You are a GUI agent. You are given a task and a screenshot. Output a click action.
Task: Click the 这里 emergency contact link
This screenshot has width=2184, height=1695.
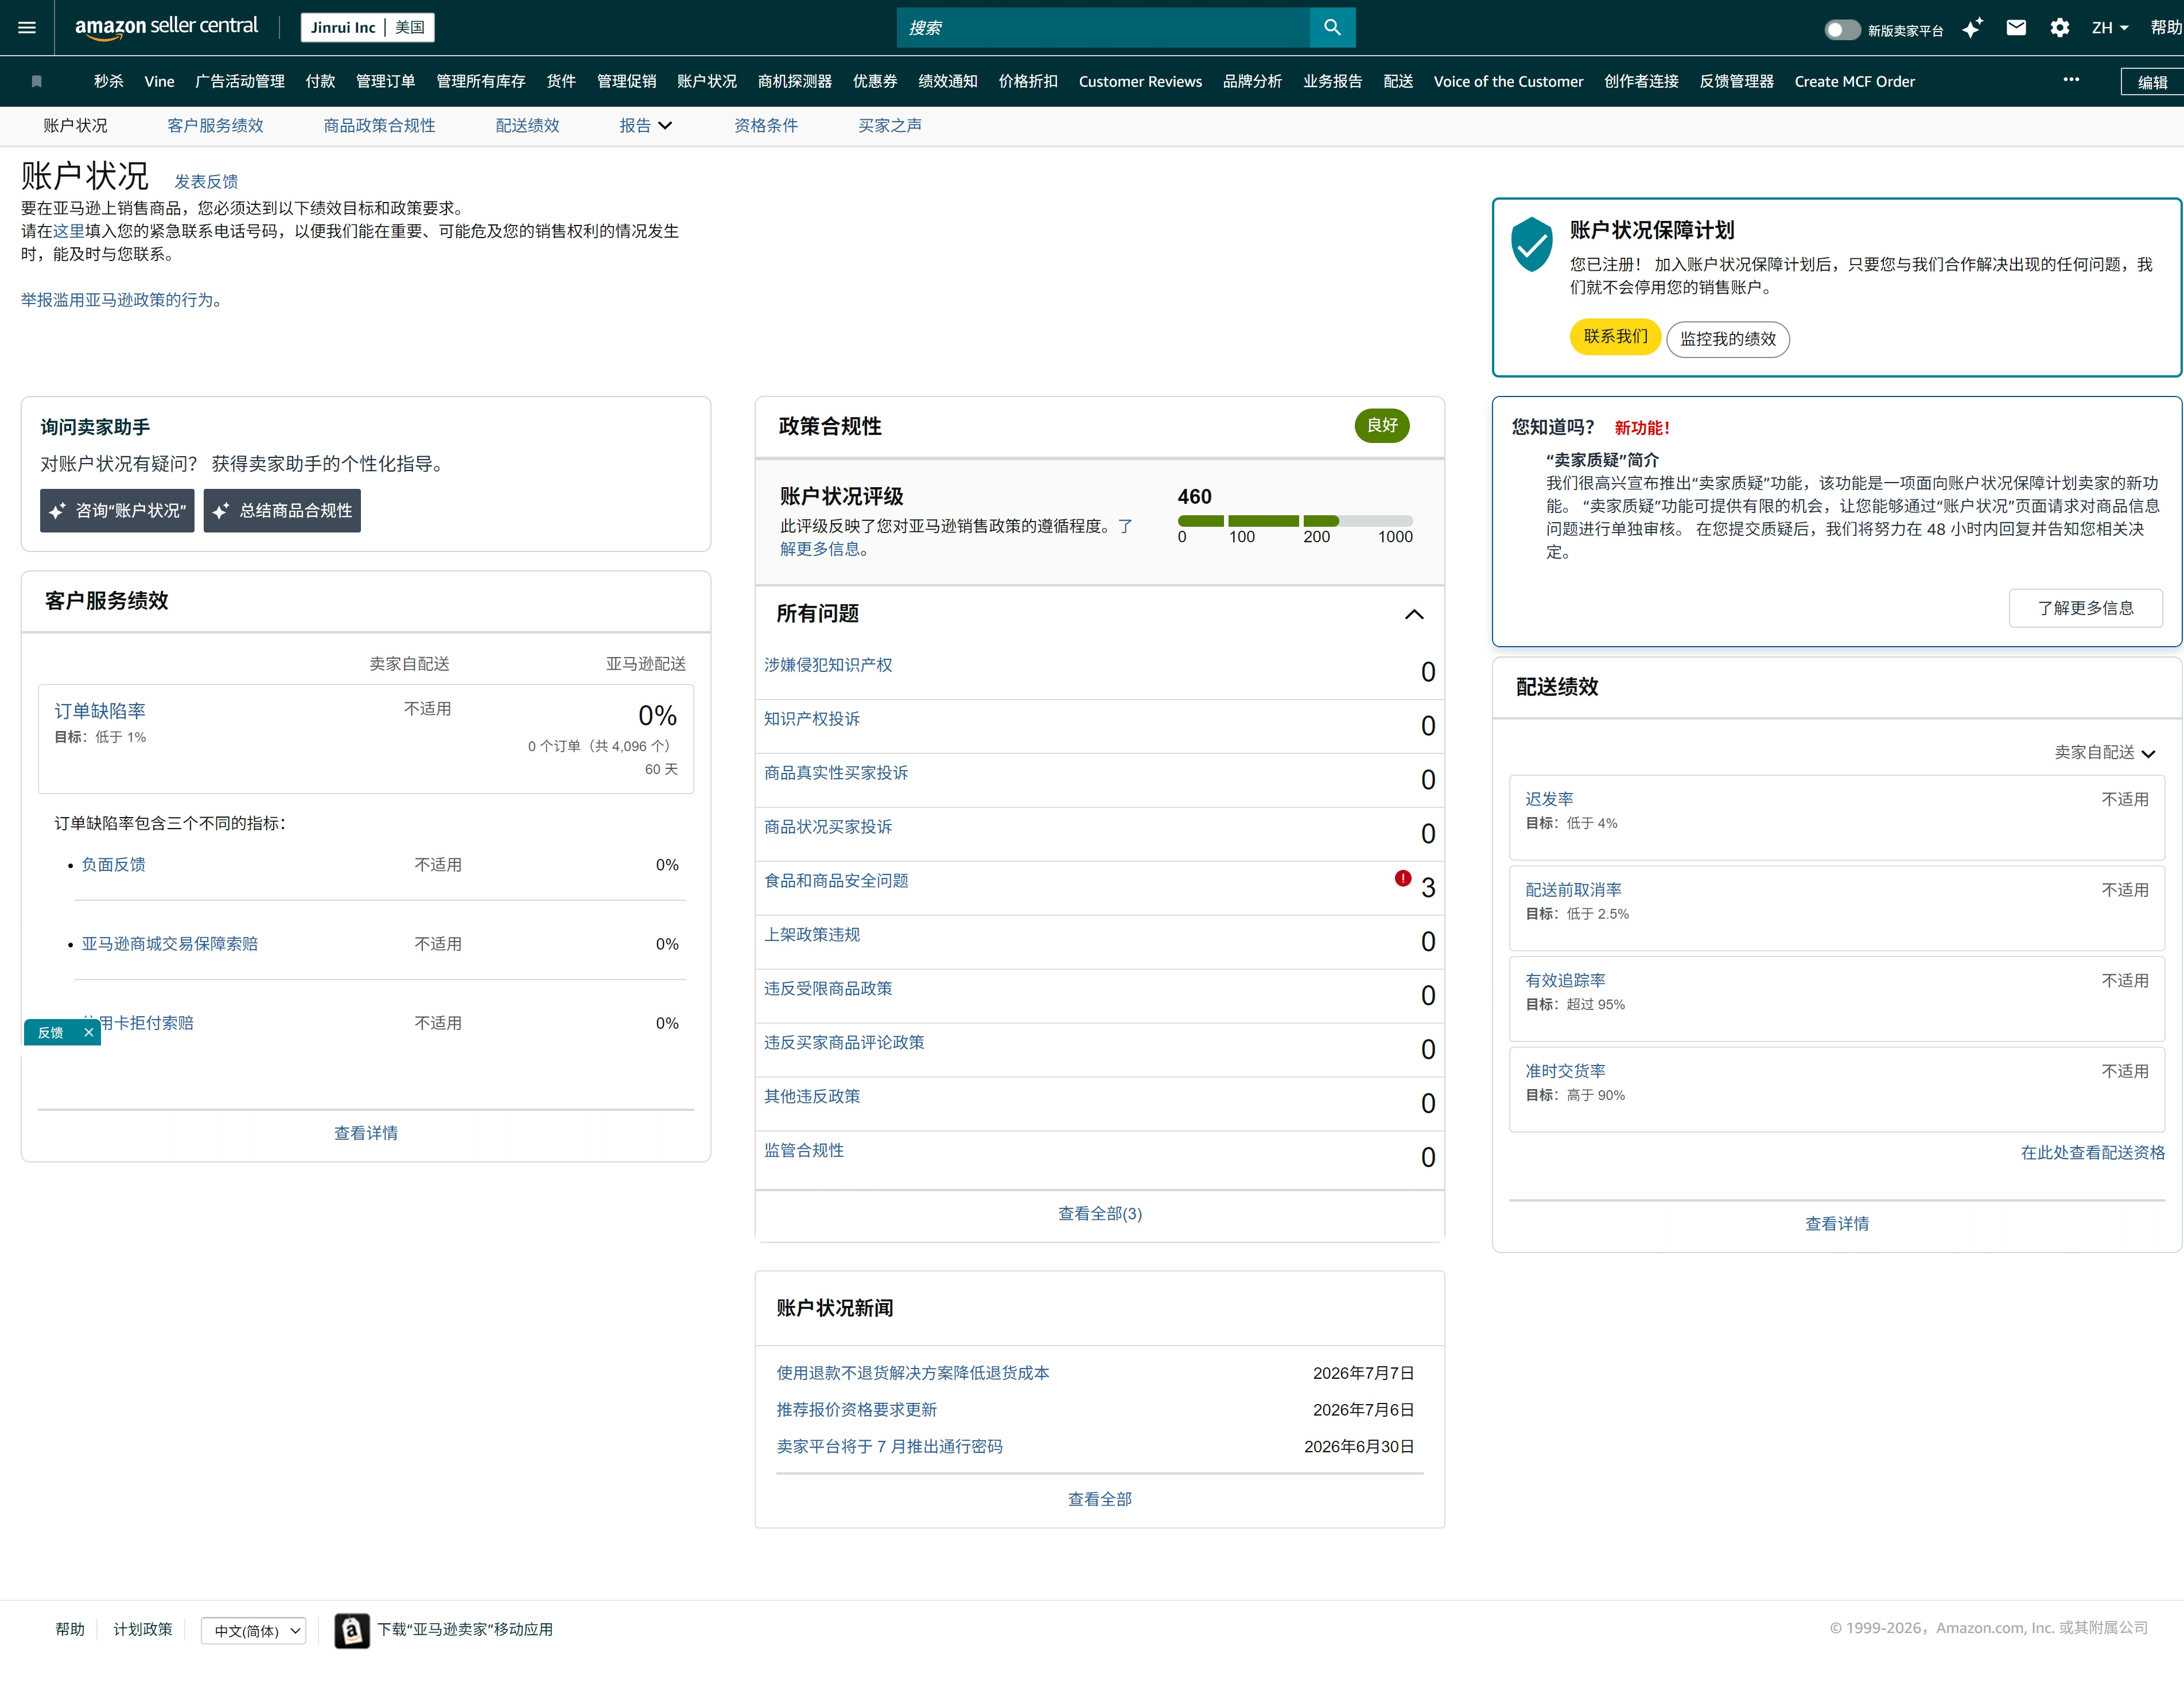[x=69, y=231]
